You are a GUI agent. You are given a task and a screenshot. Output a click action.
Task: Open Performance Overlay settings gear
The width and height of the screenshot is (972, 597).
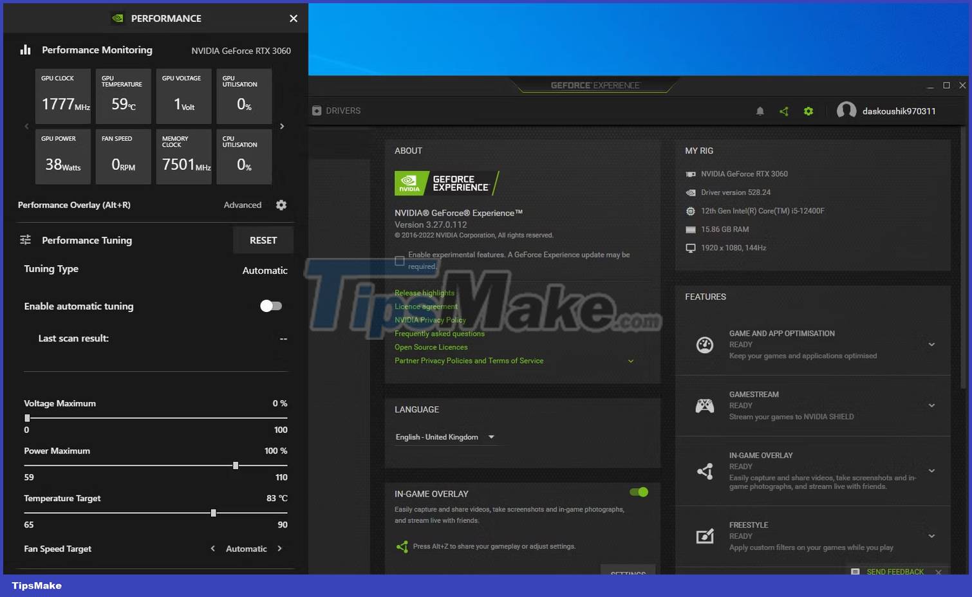[x=281, y=205]
